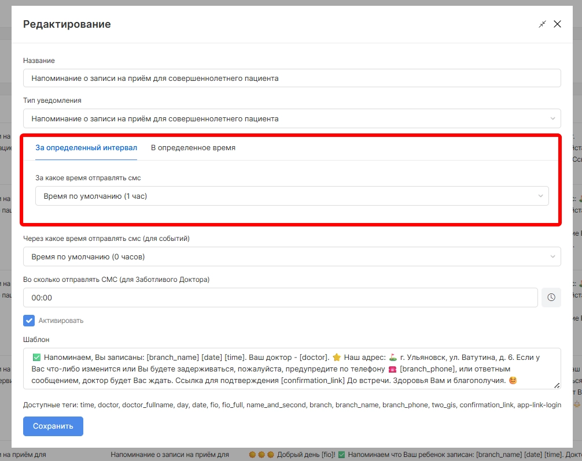Expand 'Через какое время отправлять смс' dropdown
This screenshot has height=461, width=582.
click(x=292, y=256)
